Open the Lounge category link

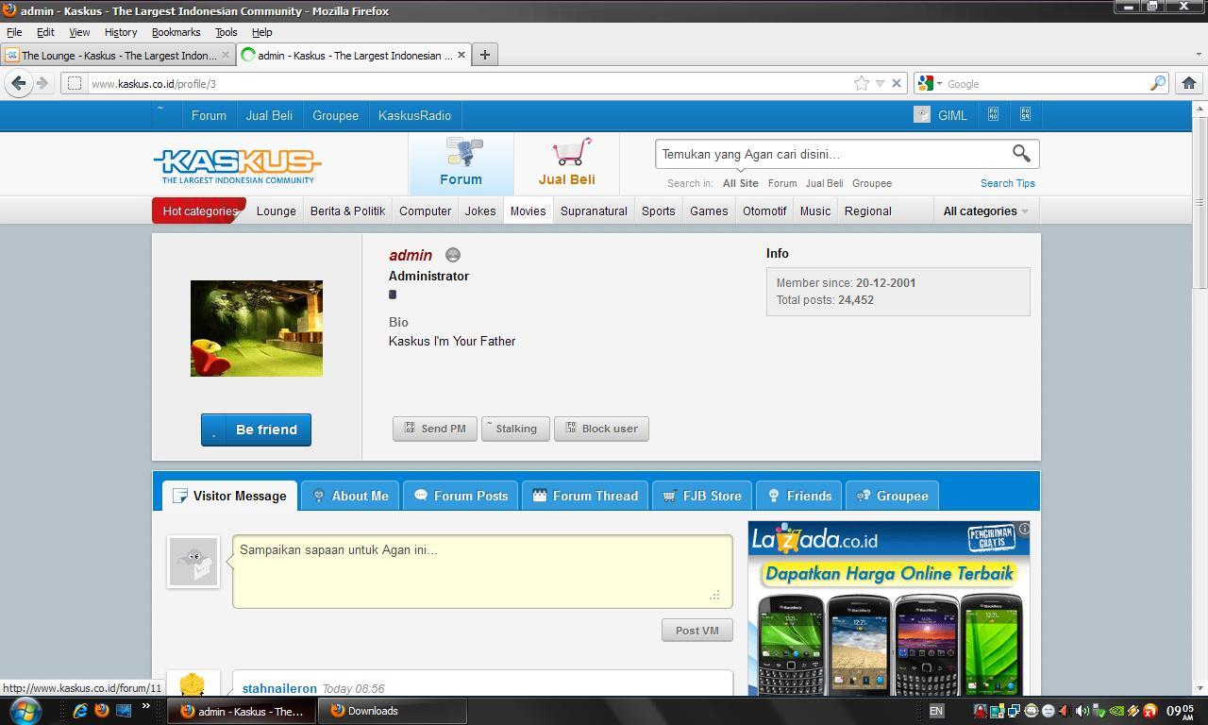(276, 211)
